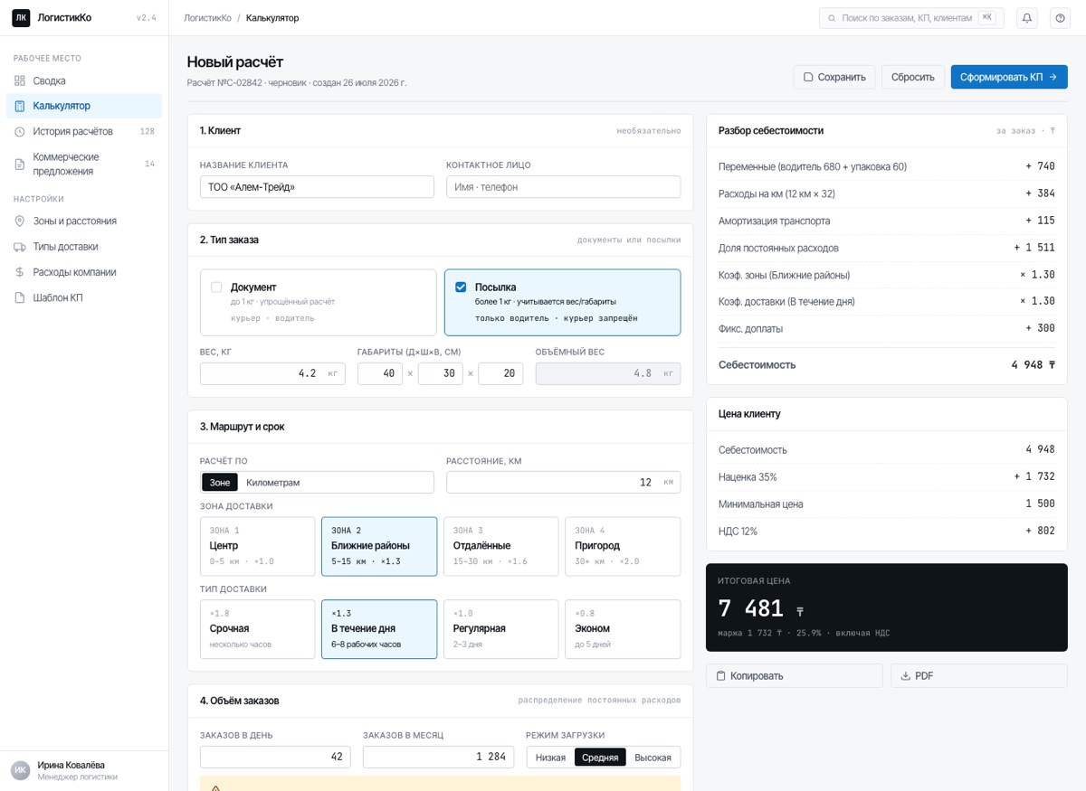Open Шаблон КП file icon
1086x791 pixels.
[x=20, y=297]
